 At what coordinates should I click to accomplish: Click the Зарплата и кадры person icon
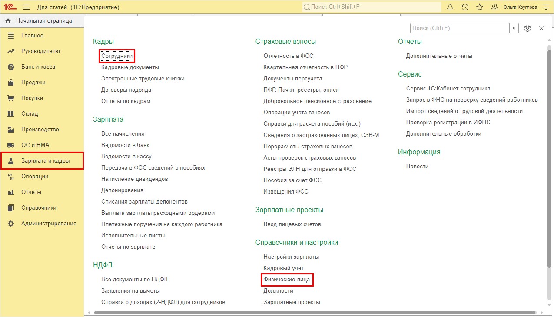pyautogui.click(x=11, y=161)
